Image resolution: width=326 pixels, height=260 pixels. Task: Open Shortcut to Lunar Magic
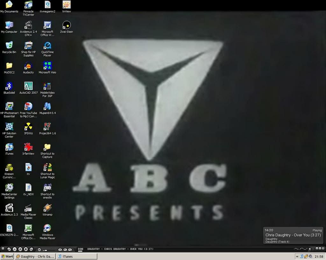click(x=47, y=171)
